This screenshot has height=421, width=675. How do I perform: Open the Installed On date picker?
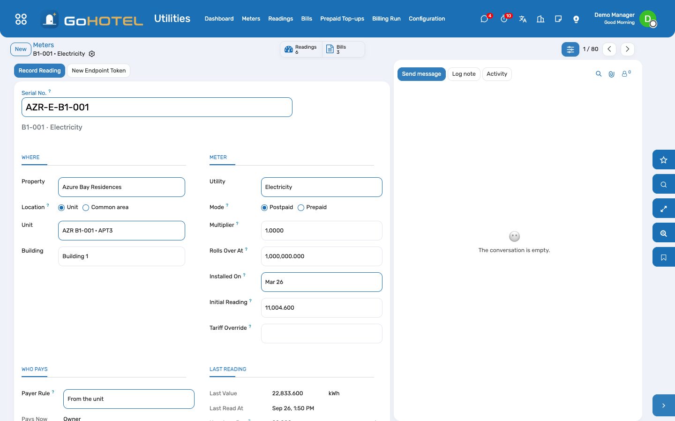[x=322, y=282]
